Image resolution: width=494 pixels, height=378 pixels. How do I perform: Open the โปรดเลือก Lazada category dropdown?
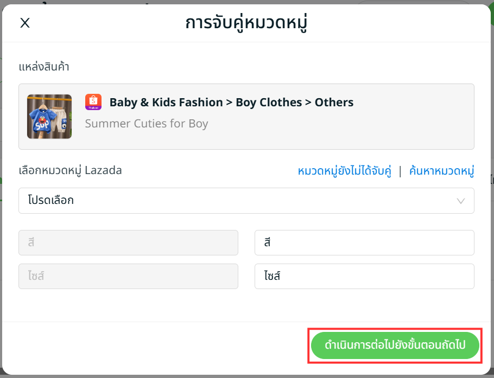246,201
